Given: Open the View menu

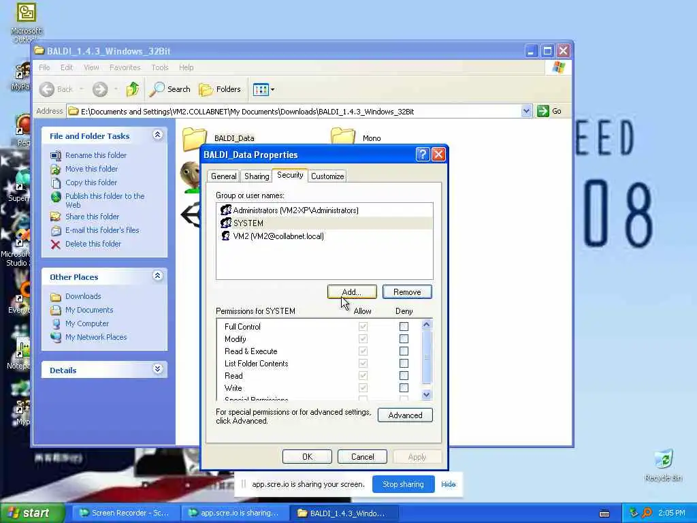Looking at the screenshot, I should (x=91, y=67).
